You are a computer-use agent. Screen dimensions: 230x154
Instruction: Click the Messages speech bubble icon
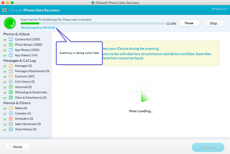(11, 66)
